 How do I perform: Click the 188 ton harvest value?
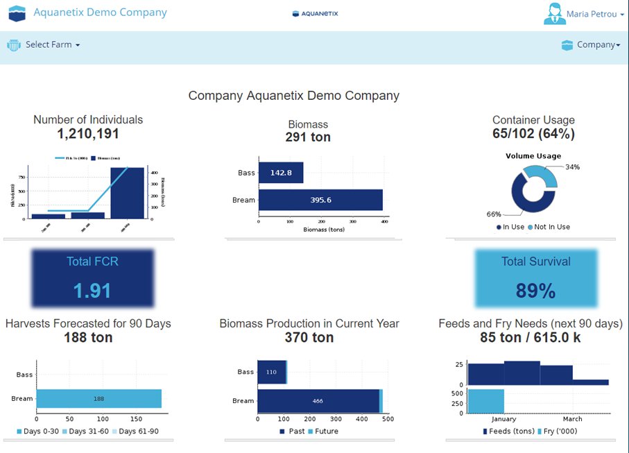[x=88, y=337]
